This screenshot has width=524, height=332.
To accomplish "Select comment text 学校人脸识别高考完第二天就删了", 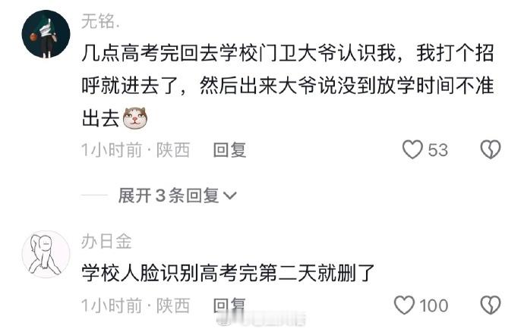I will pyautogui.click(x=228, y=273).
